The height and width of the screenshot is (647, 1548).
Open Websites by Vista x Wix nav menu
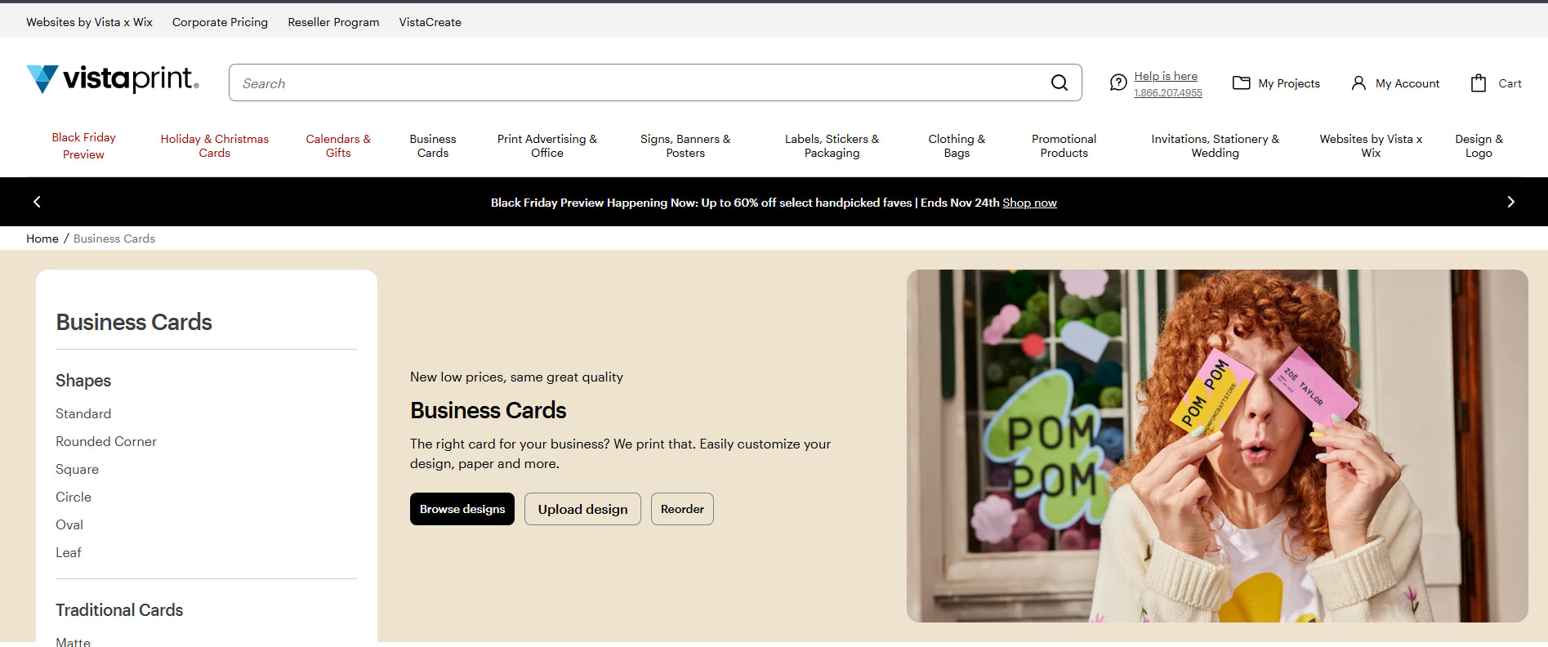tap(1371, 145)
